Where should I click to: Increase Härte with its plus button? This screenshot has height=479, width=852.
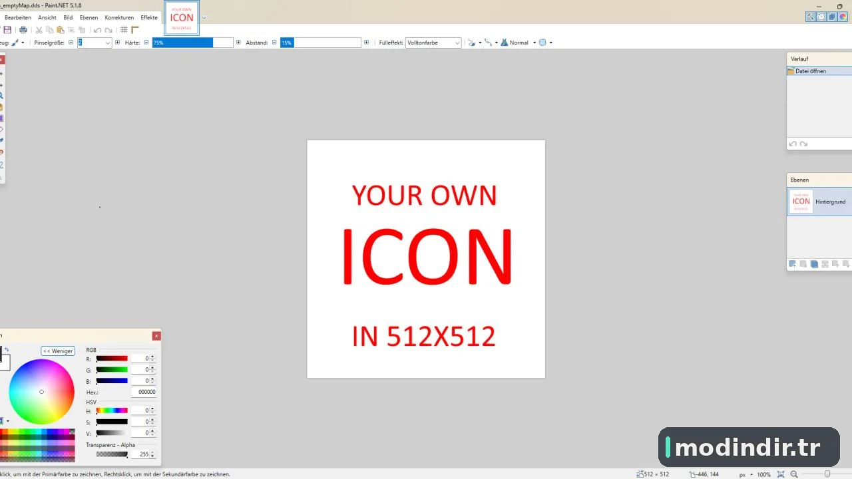pyautogui.click(x=238, y=43)
